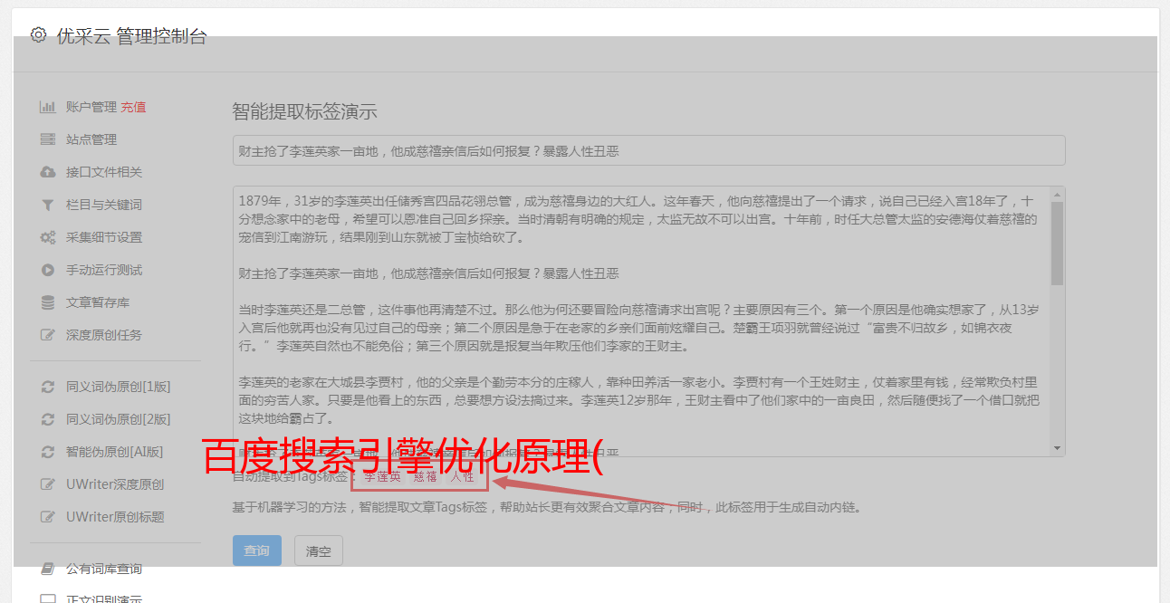This screenshot has height=603, width=1170.
Task: Go to 文章暂存库
Action: click(x=98, y=302)
